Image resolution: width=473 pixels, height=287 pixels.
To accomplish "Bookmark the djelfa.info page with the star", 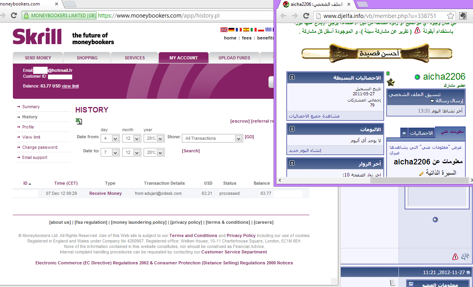I will coord(450,16).
